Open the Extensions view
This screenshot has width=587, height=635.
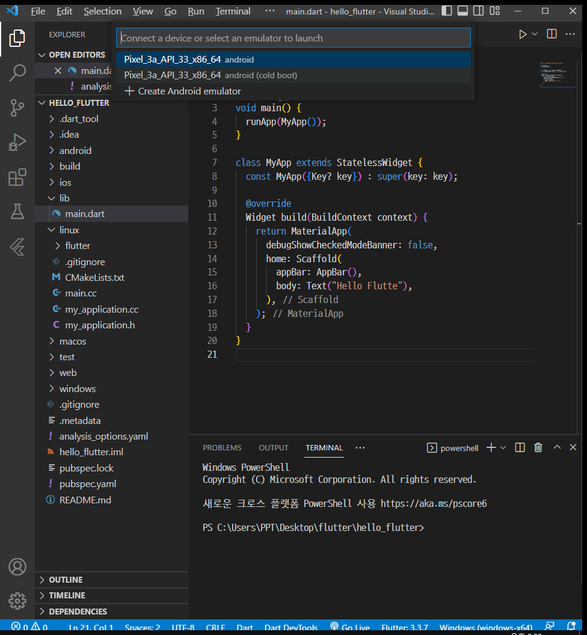point(17,177)
